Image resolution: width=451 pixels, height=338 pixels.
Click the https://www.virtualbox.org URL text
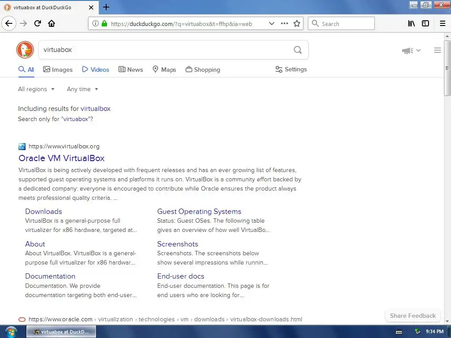[64, 146]
